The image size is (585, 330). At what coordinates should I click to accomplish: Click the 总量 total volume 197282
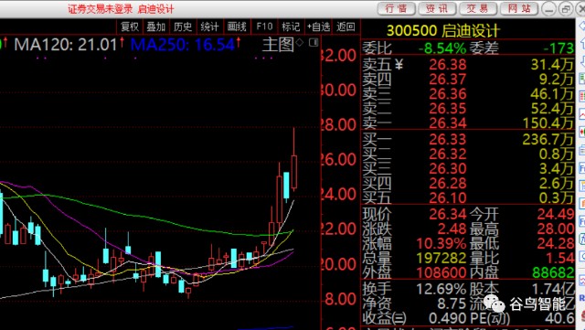(441, 258)
